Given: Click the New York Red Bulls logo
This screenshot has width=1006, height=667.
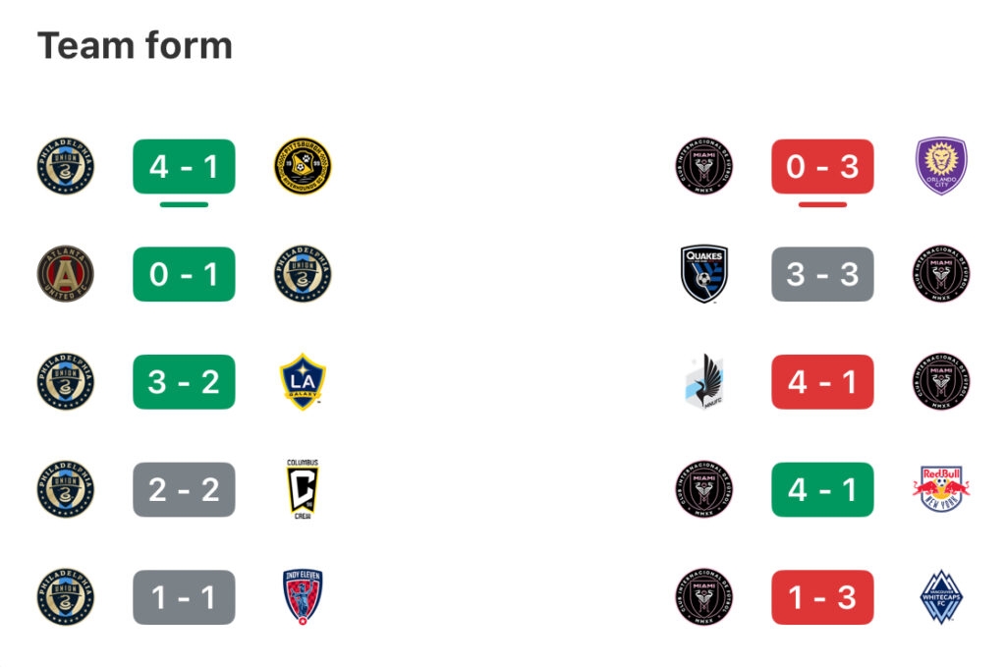Looking at the screenshot, I should click(941, 489).
